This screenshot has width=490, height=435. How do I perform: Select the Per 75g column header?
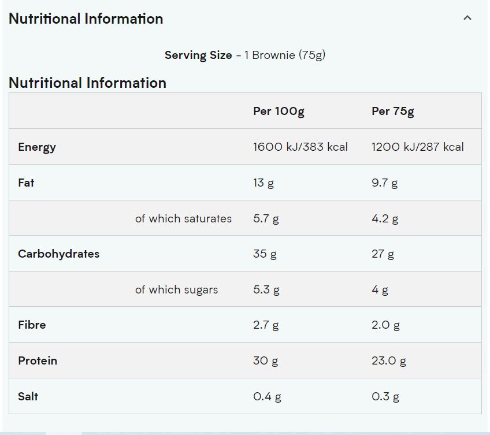(393, 111)
